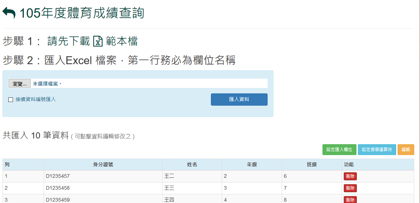420x203 pixels.
Task: Click the 身分證號 column header
Action: pos(103,165)
